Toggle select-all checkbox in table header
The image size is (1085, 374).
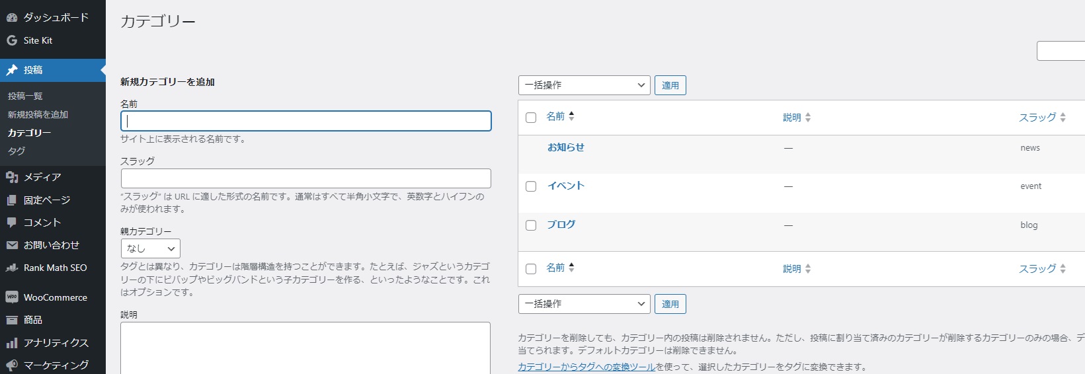tap(531, 118)
